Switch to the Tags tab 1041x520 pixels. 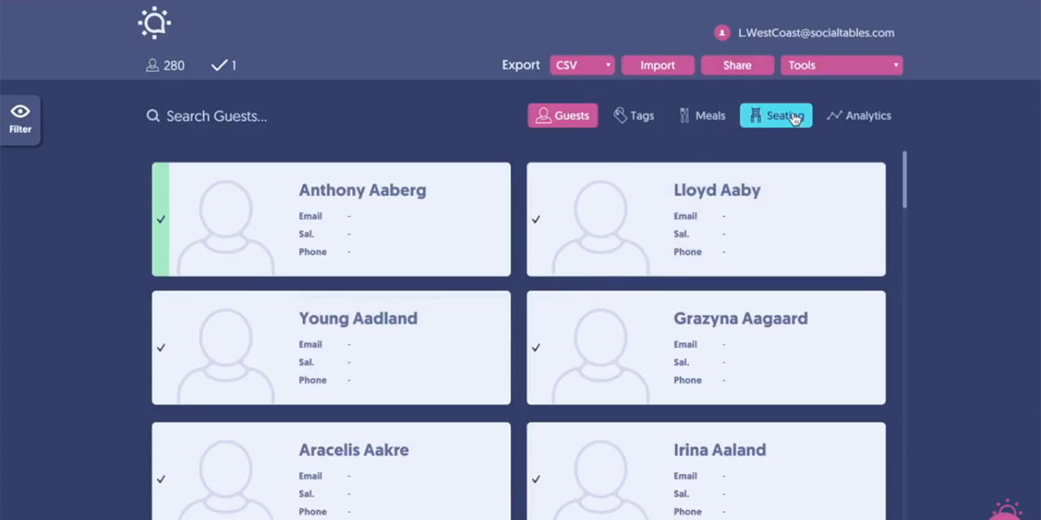pyautogui.click(x=633, y=115)
